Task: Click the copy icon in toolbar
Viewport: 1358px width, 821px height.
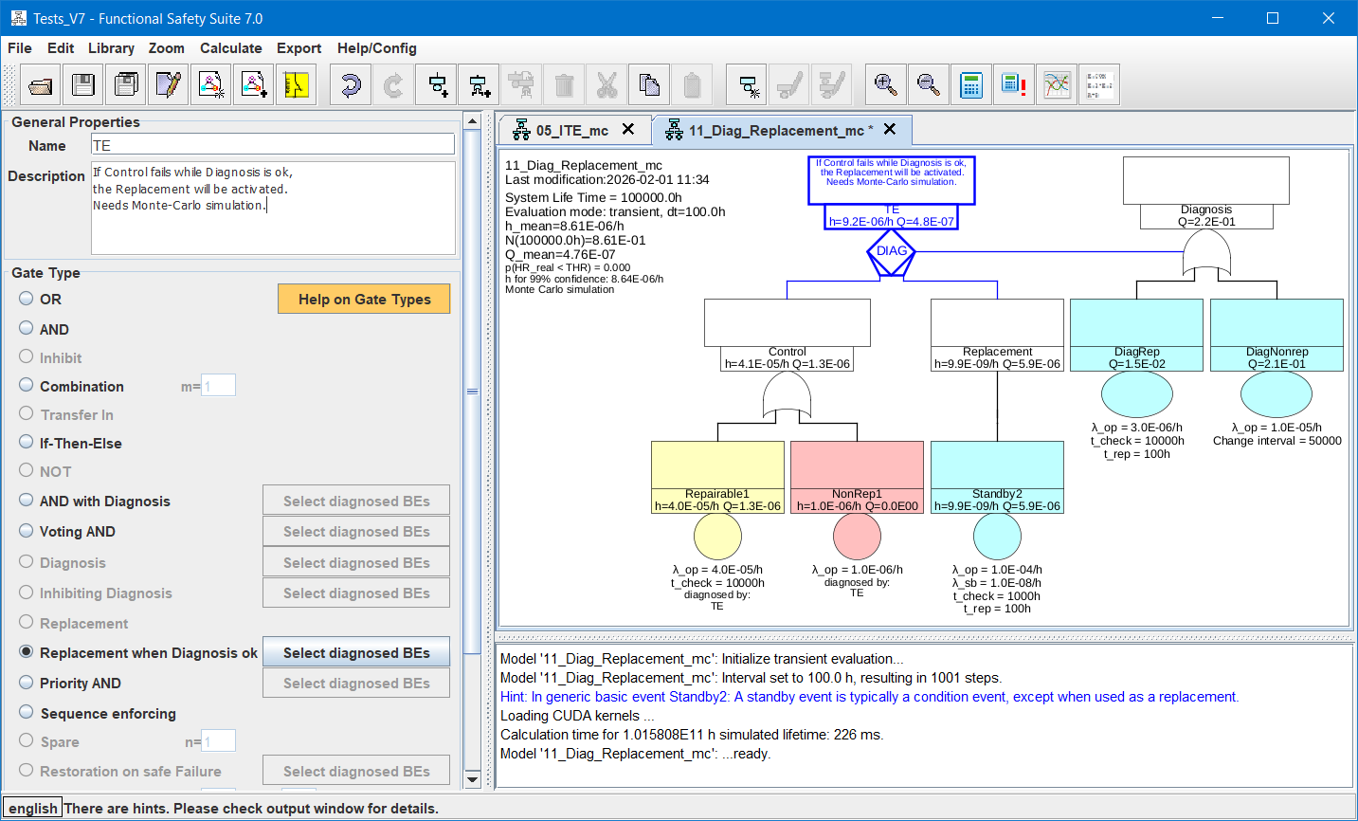Action: coord(650,85)
